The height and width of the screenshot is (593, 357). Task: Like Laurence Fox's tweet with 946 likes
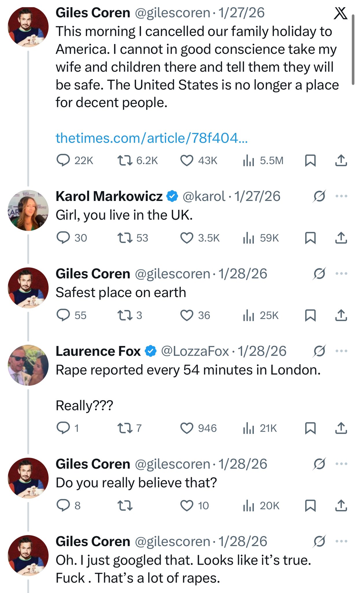[x=187, y=428]
